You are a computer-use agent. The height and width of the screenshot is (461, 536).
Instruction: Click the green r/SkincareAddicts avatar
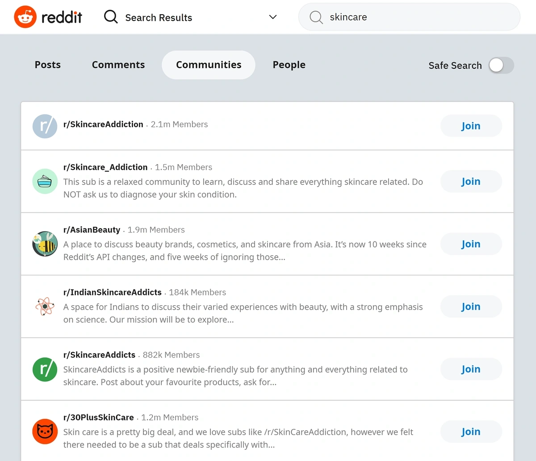(x=45, y=369)
